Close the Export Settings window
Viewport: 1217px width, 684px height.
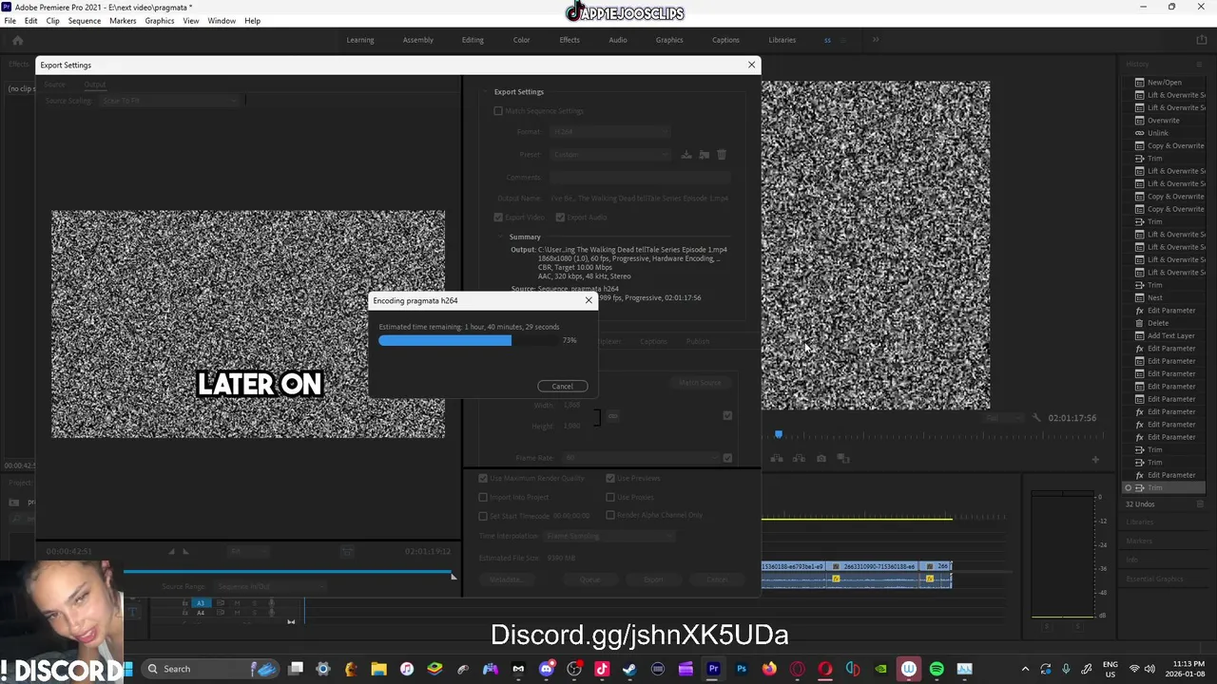click(x=751, y=65)
